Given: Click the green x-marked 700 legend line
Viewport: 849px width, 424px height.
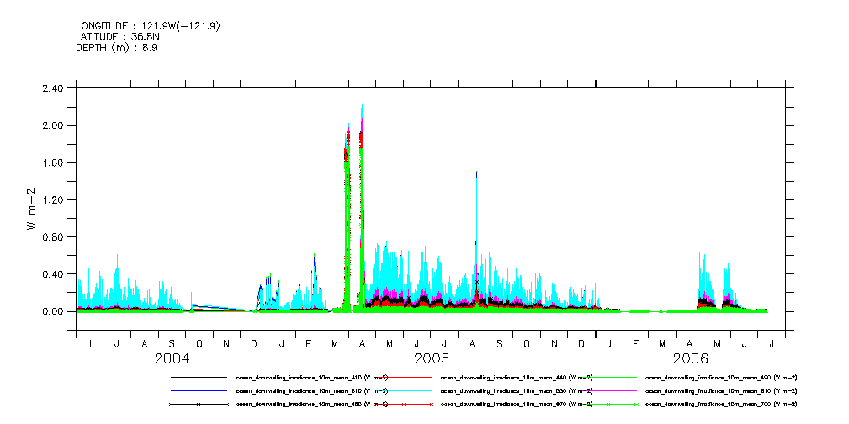Looking at the screenshot, I should [x=608, y=405].
